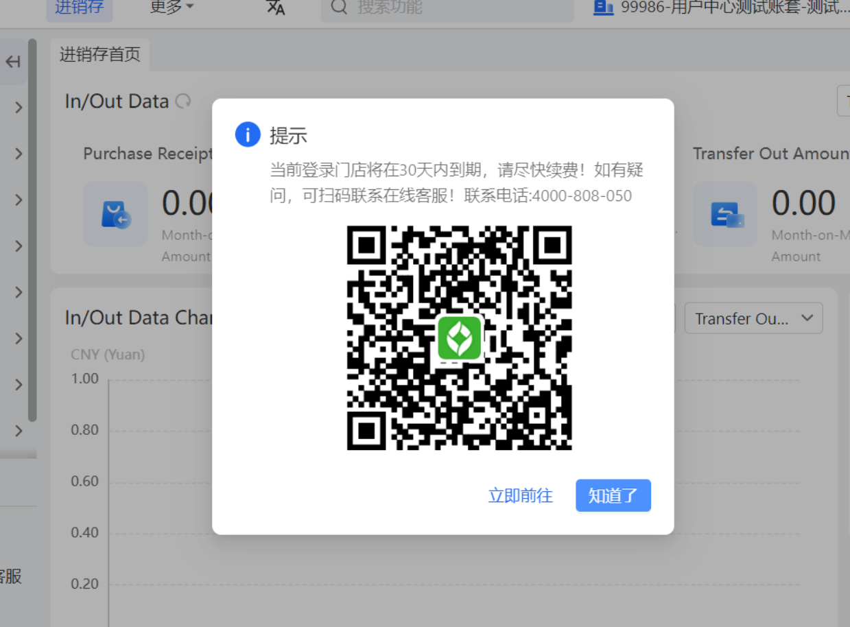Collapse the sidebar with the arrow icon
Screen dimensions: 850x627
pos(13,62)
